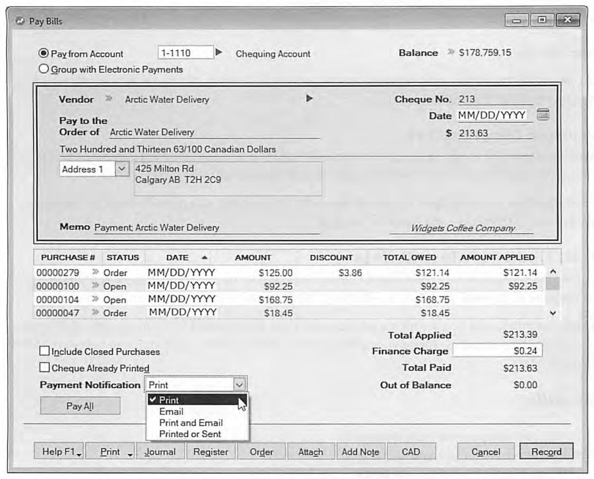Open detail arrow for purchase 00000104
The height and width of the screenshot is (479, 594).
(x=96, y=299)
